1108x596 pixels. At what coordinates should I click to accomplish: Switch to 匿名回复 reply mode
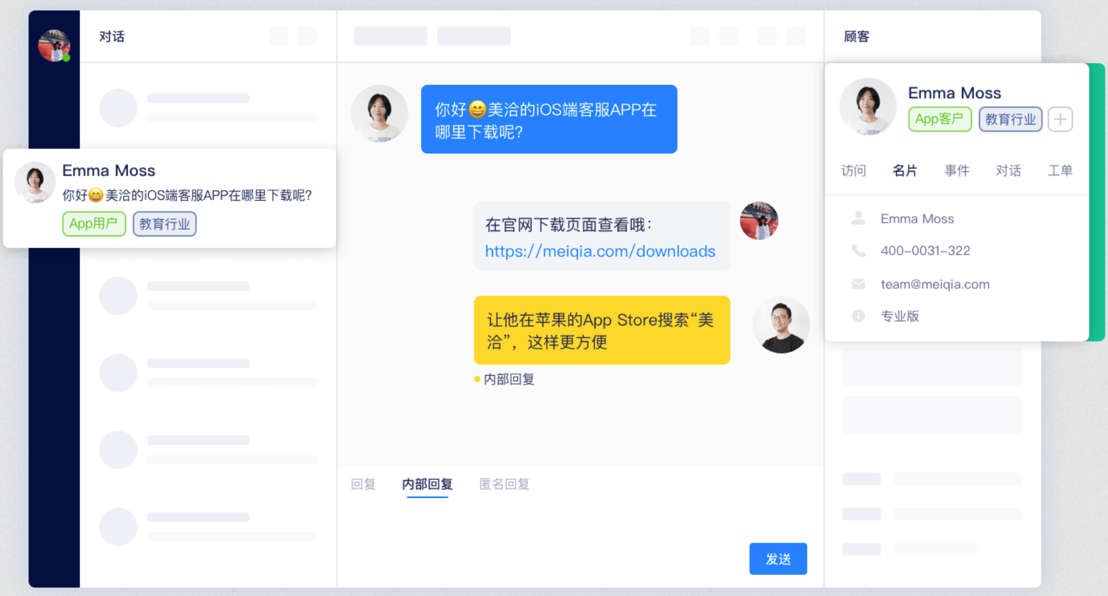[504, 484]
